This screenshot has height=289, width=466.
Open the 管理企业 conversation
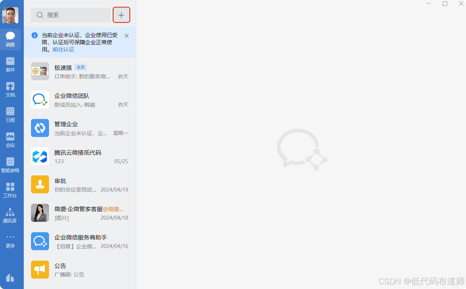80,128
